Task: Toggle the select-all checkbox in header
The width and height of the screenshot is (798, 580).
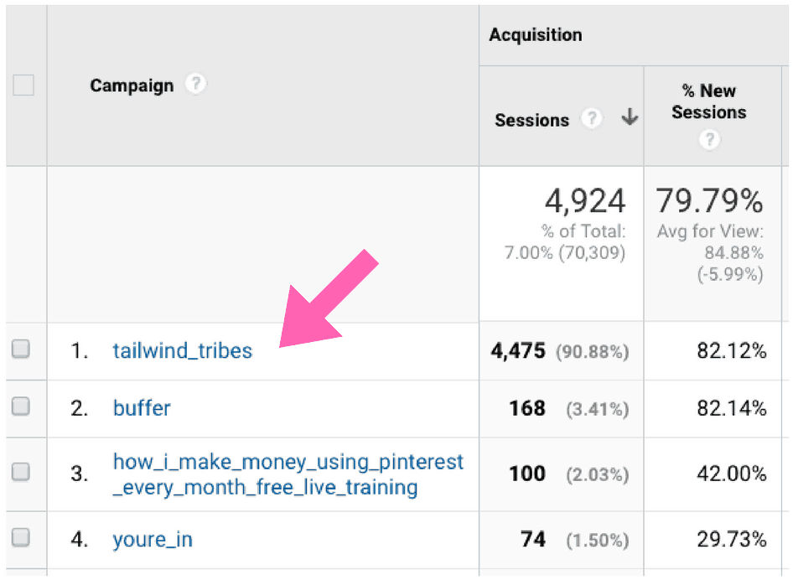Action: click(23, 85)
